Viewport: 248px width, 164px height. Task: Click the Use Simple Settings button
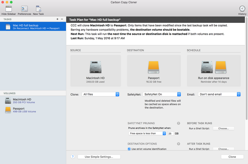click(99, 157)
